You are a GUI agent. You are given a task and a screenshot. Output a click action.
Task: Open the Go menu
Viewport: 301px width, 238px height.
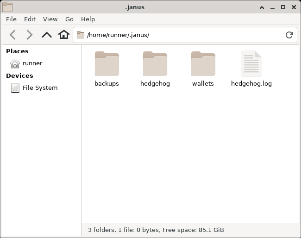(69, 19)
